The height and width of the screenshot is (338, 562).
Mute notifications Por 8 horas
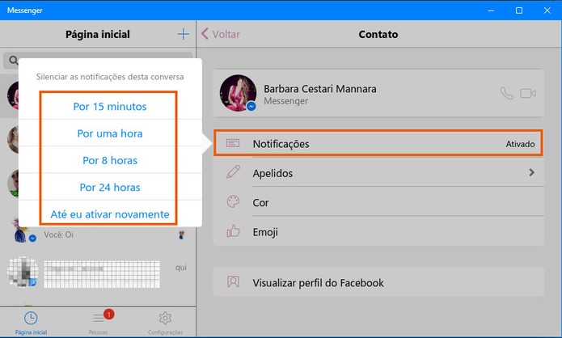pyautogui.click(x=110, y=160)
